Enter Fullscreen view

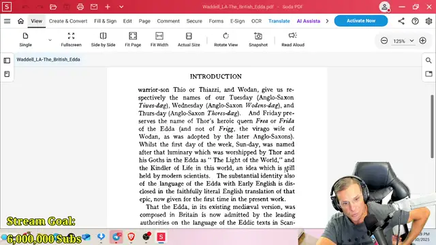(x=71, y=39)
